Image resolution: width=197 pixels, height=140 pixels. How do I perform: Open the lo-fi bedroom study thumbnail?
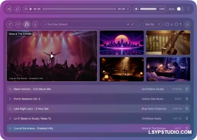tap(168, 69)
